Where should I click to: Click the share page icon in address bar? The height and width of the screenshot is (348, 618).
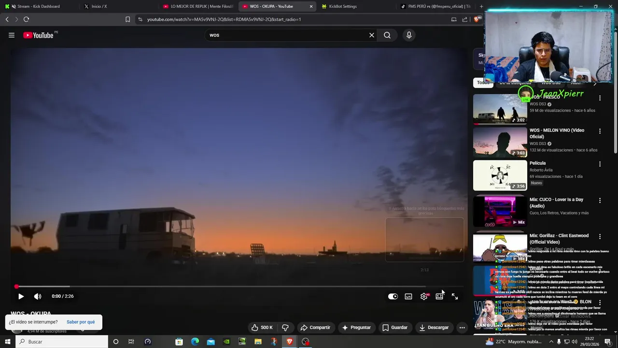[464, 19]
